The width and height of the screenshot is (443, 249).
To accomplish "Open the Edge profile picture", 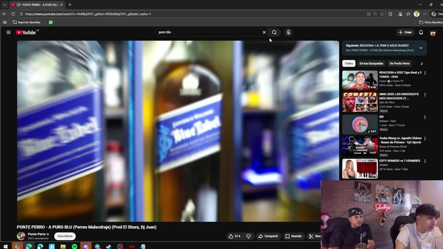I will pyautogui.click(x=417, y=14).
